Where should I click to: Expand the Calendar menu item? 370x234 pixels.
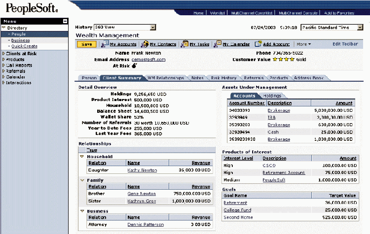click(x=3, y=76)
